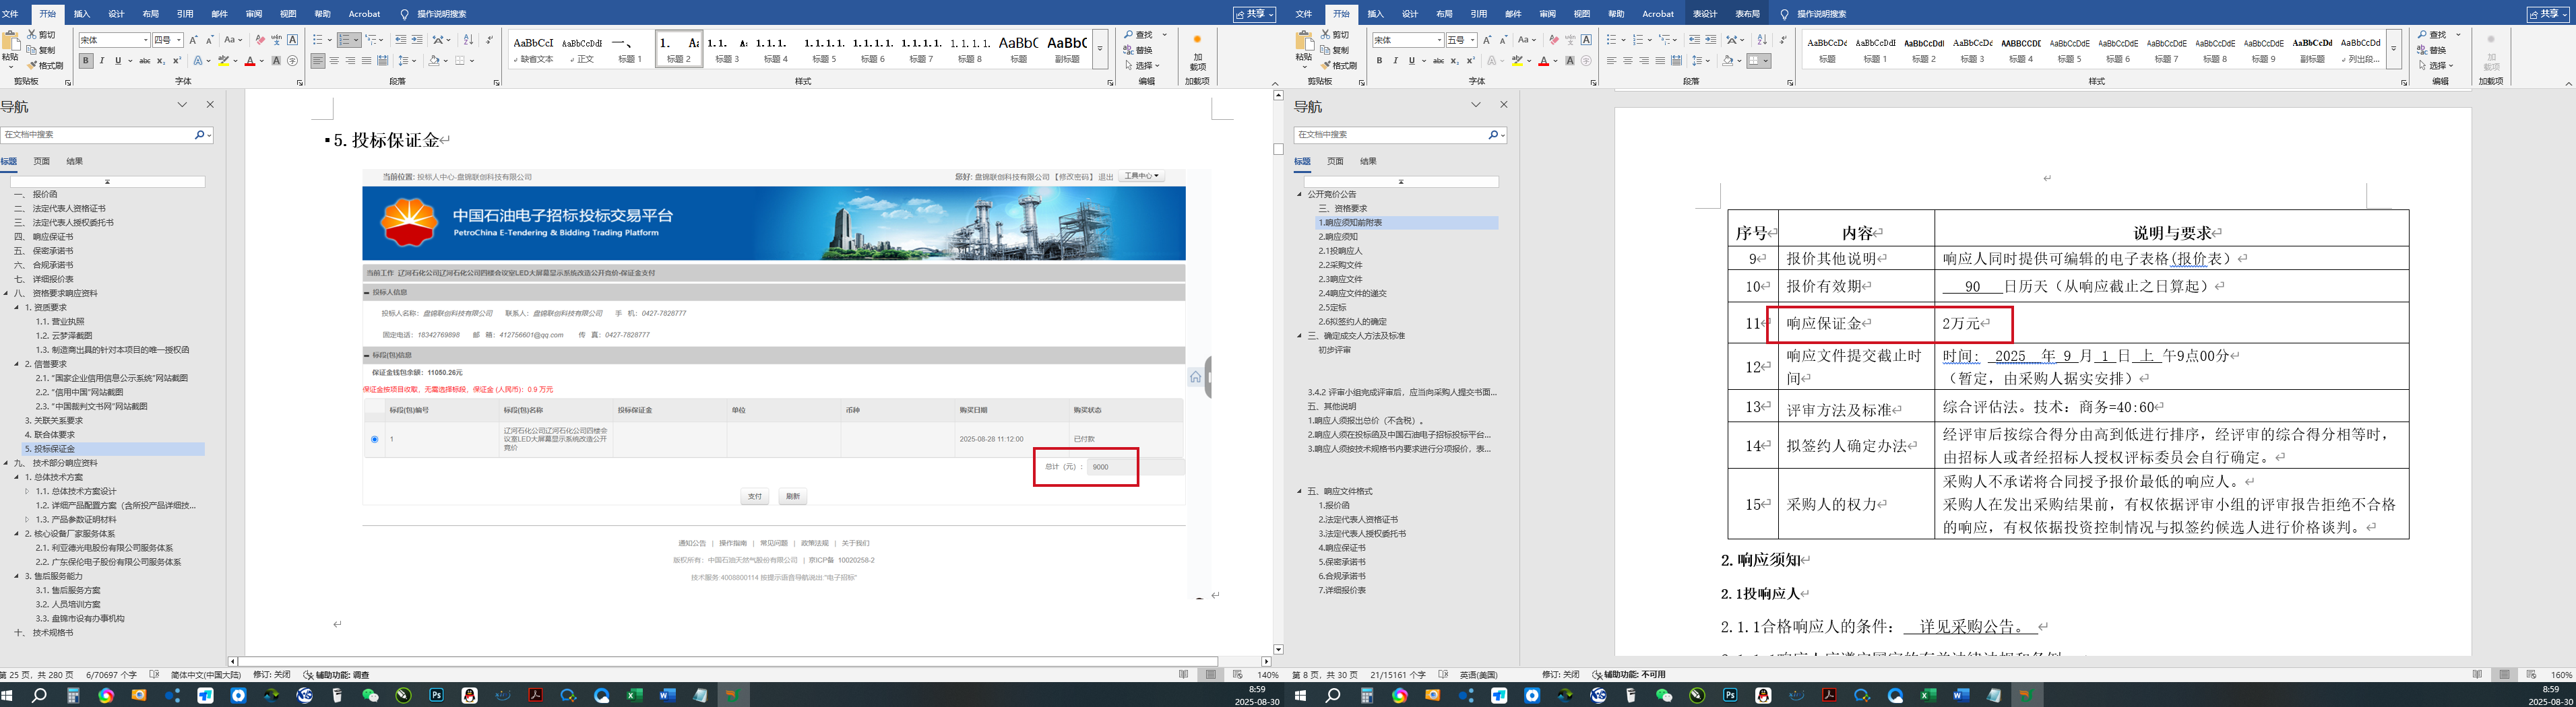Image resolution: width=2576 pixels, height=707 pixels.
Task: Pick the red font color in left window
Action: click(x=250, y=61)
